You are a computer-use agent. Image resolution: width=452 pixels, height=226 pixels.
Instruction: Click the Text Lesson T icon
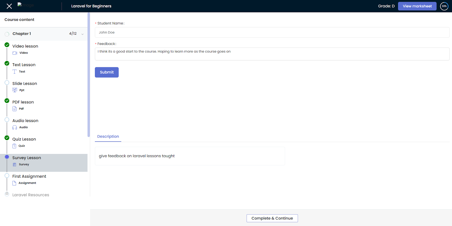point(14,72)
